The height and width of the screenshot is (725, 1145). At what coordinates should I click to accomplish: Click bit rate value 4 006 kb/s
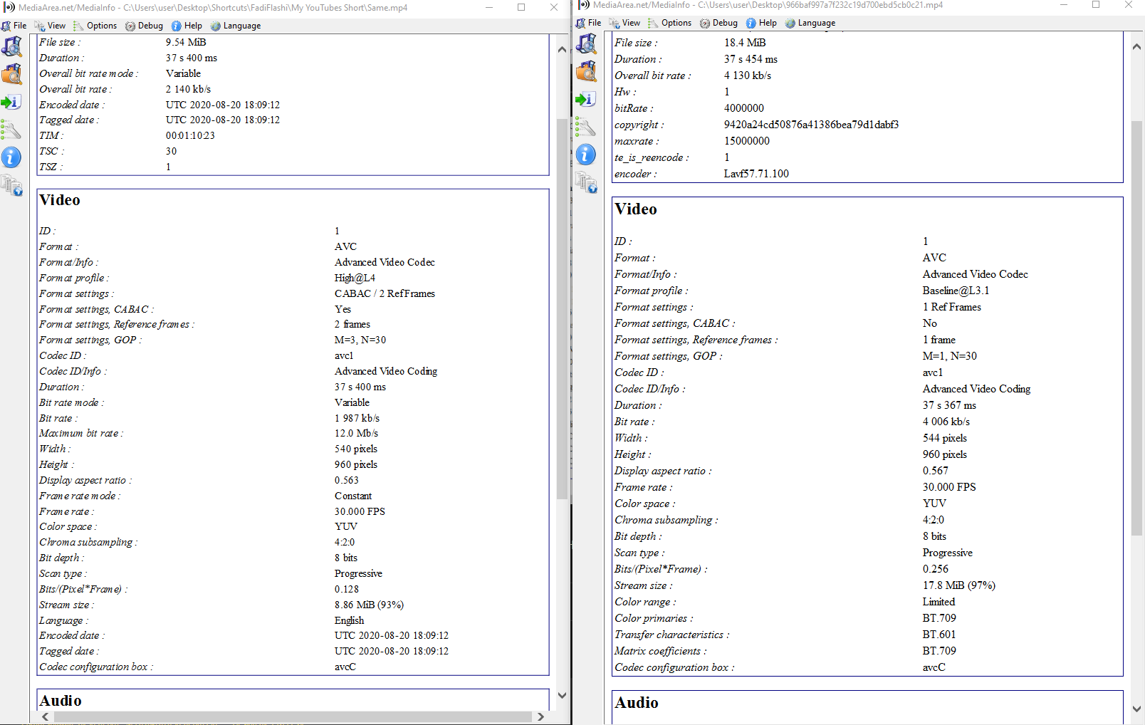coord(946,422)
